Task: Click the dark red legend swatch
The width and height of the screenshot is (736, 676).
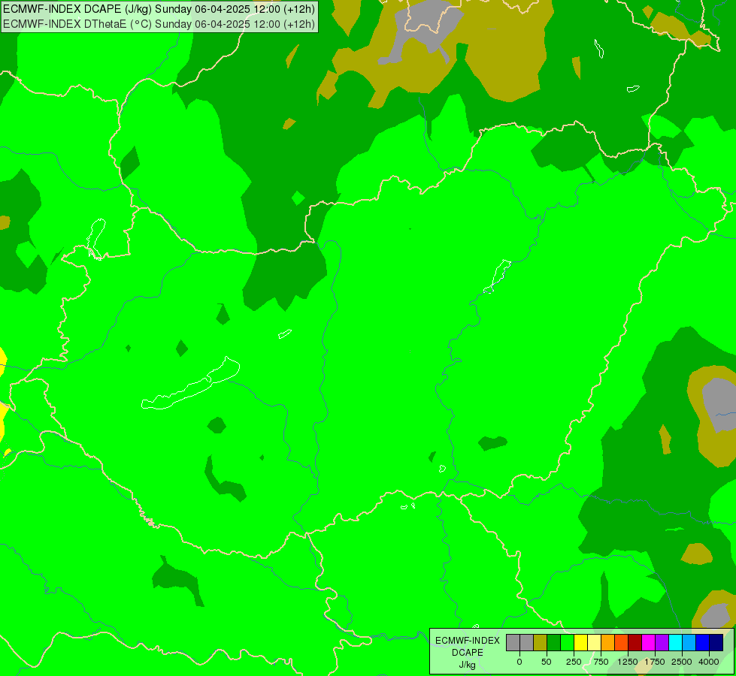Action: (635, 643)
